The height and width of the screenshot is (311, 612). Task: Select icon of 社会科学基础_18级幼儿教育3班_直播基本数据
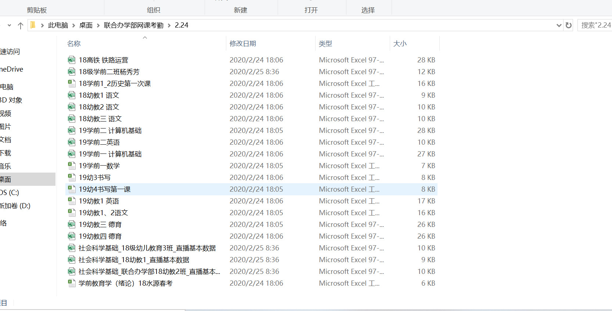click(72, 248)
